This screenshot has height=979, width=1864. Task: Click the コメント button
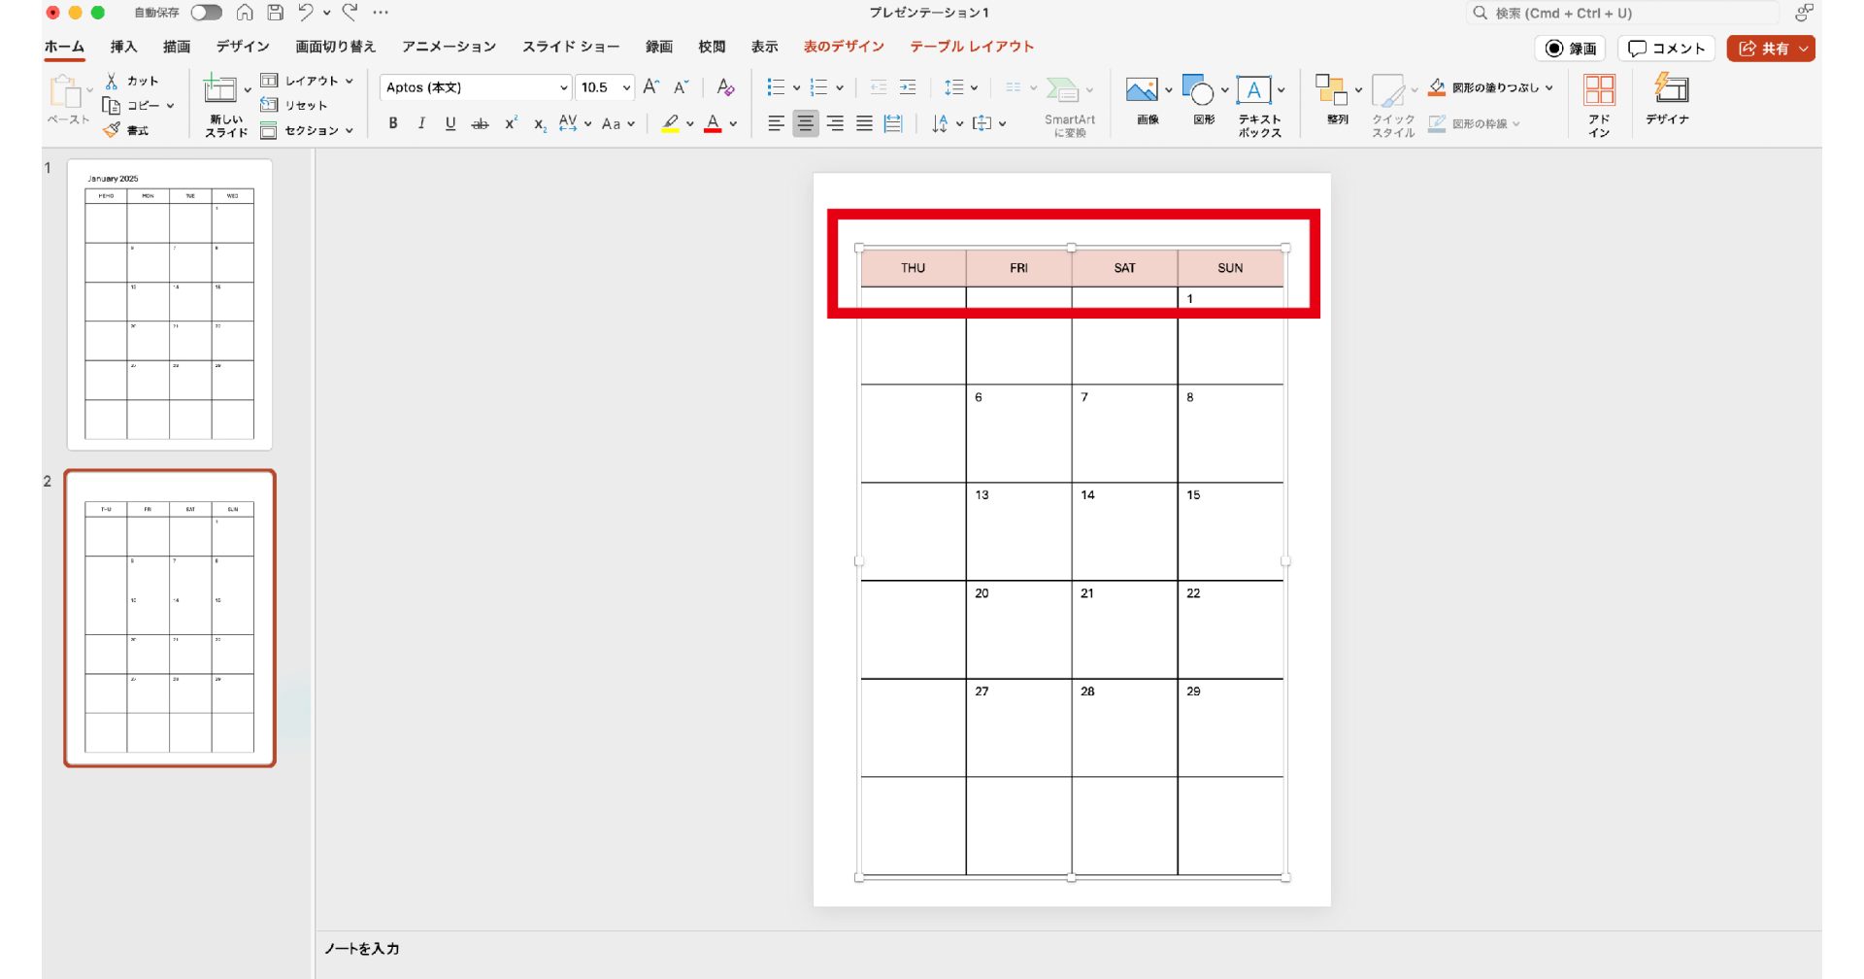tap(1666, 49)
